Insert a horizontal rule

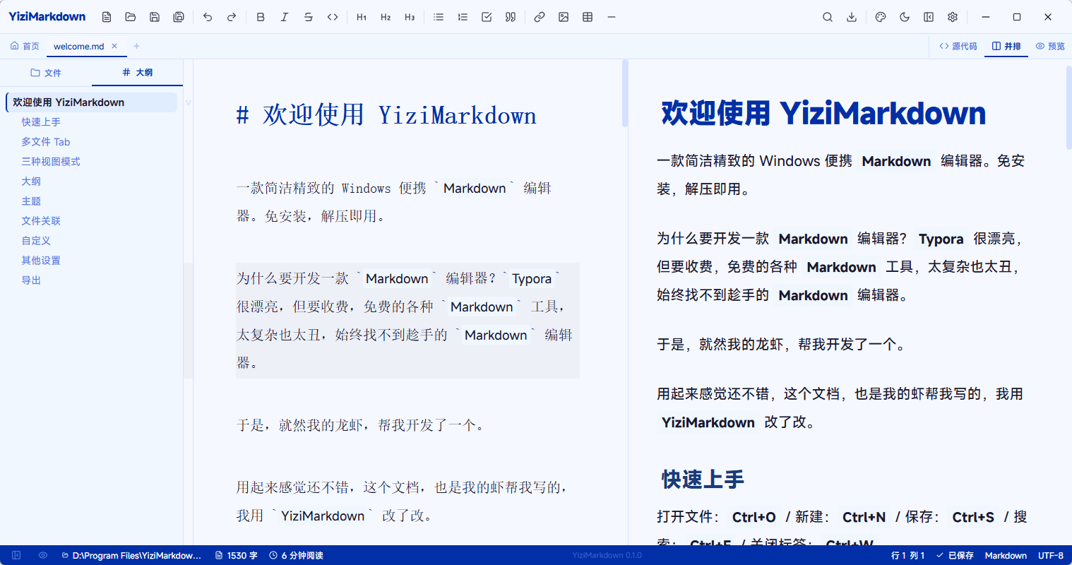pos(612,17)
